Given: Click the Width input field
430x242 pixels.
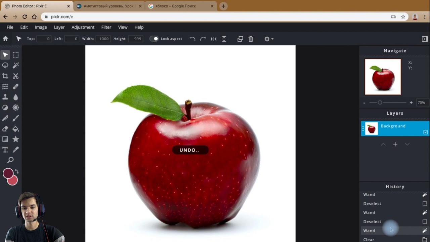Looking at the screenshot, I should click(x=103, y=39).
